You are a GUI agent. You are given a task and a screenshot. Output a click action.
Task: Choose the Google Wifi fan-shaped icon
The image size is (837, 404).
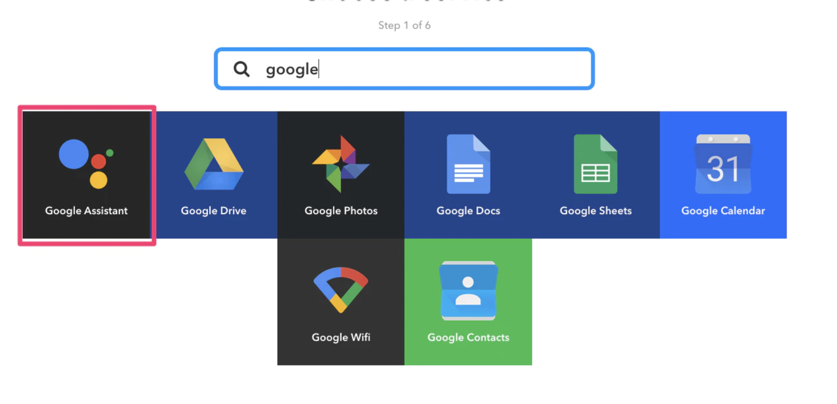click(341, 290)
